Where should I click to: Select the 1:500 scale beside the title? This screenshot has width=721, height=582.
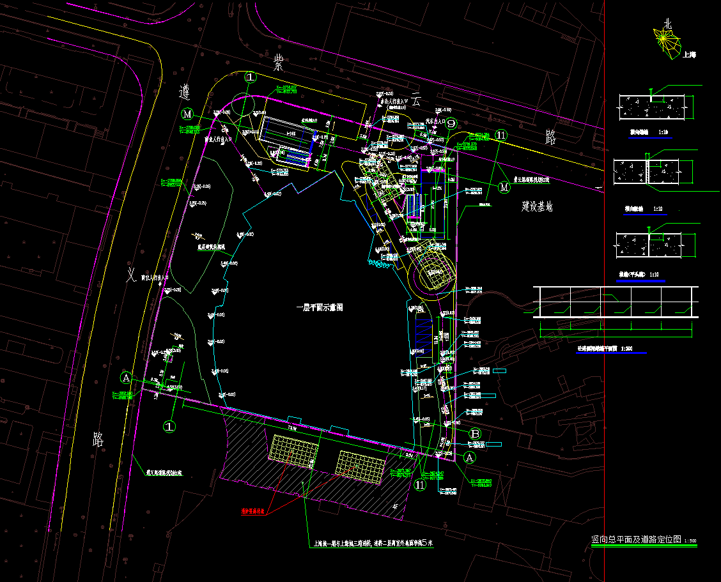[690, 541]
